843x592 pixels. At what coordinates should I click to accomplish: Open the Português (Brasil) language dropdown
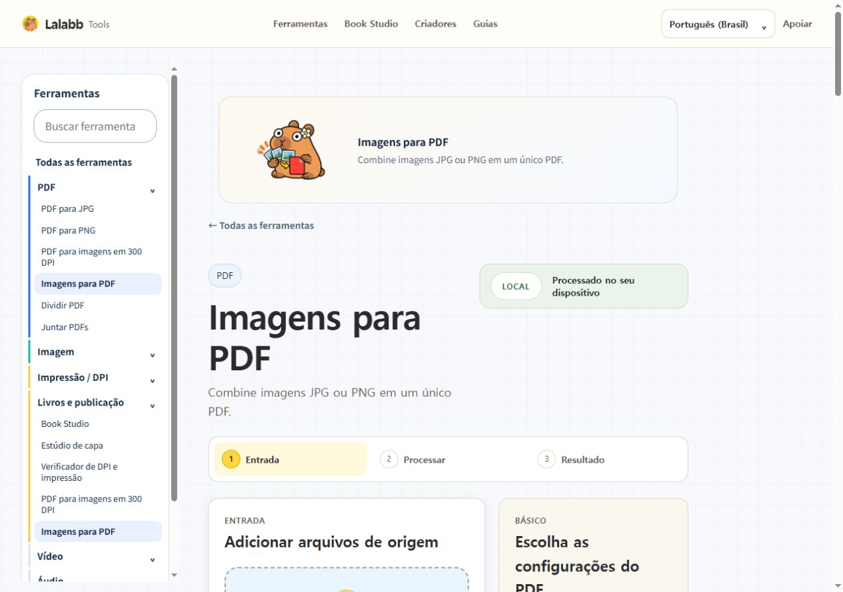tap(718, 24)
